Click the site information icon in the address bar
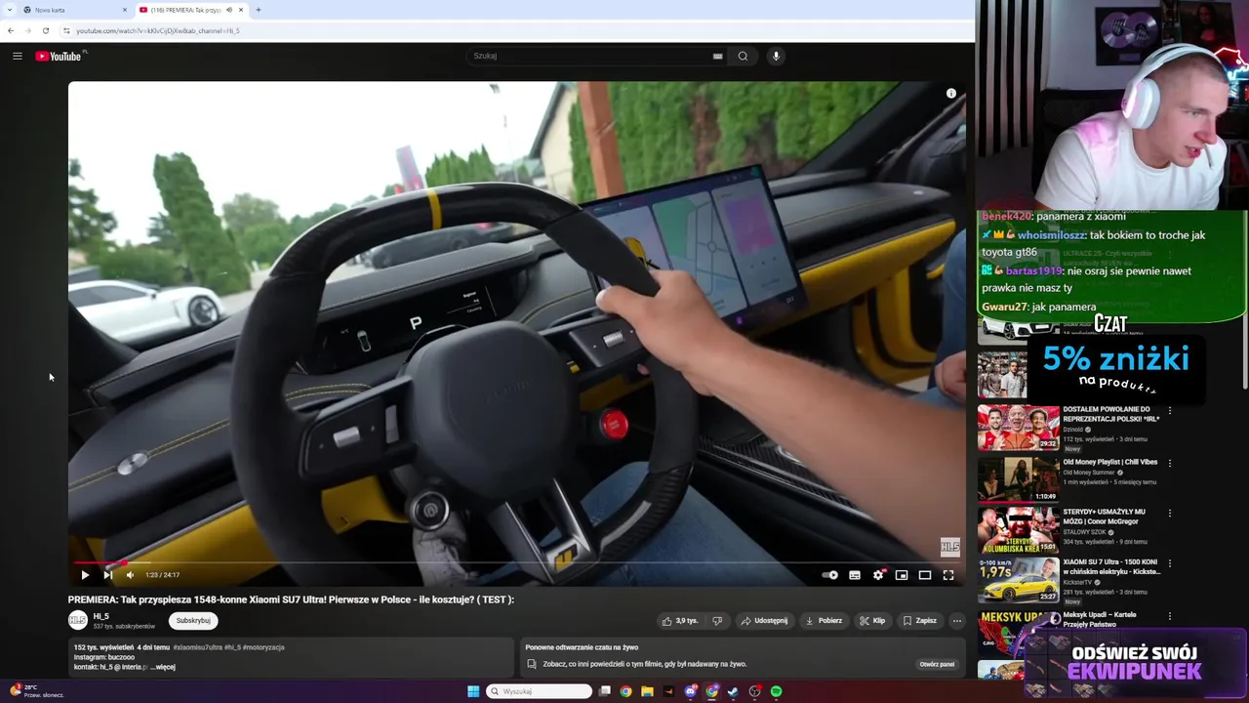The image size is (1249, 703). [66, 30]
